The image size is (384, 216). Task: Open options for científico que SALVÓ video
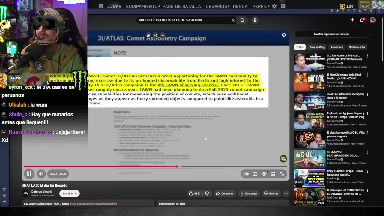pos(368,133)
